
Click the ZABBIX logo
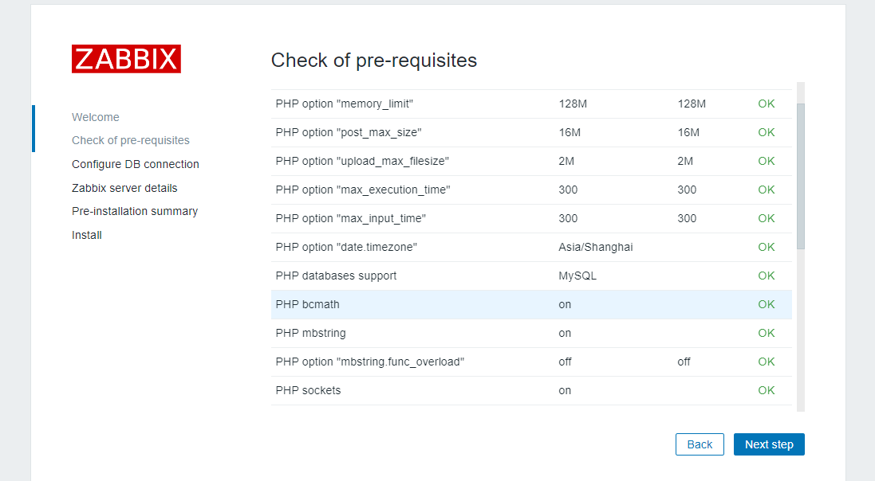tap(126, 59)
